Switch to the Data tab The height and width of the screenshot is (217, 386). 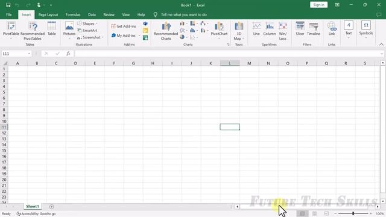pos(92,14)
